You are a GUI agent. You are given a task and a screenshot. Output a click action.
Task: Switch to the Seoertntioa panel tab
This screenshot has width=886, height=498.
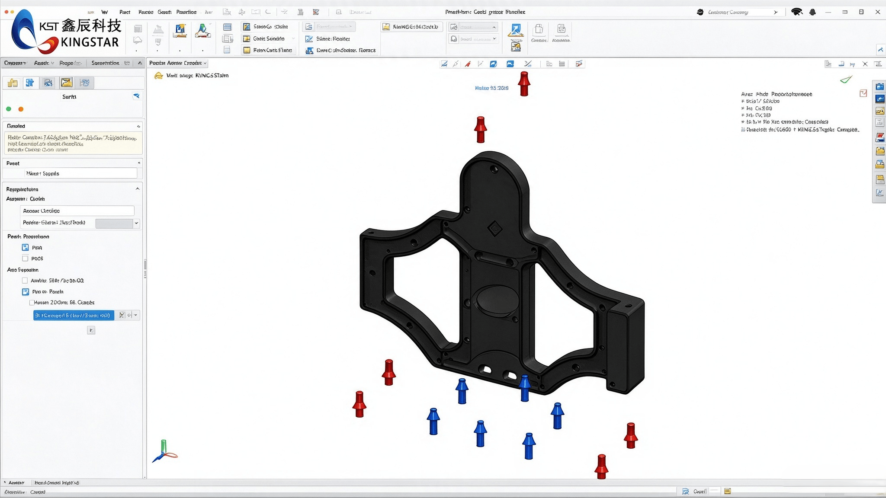[105, 63]
